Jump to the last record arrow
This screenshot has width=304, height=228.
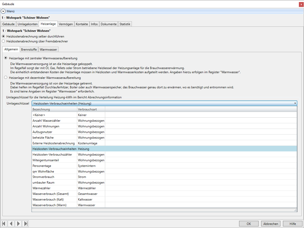pyautogui.click(x=25, y=224)
